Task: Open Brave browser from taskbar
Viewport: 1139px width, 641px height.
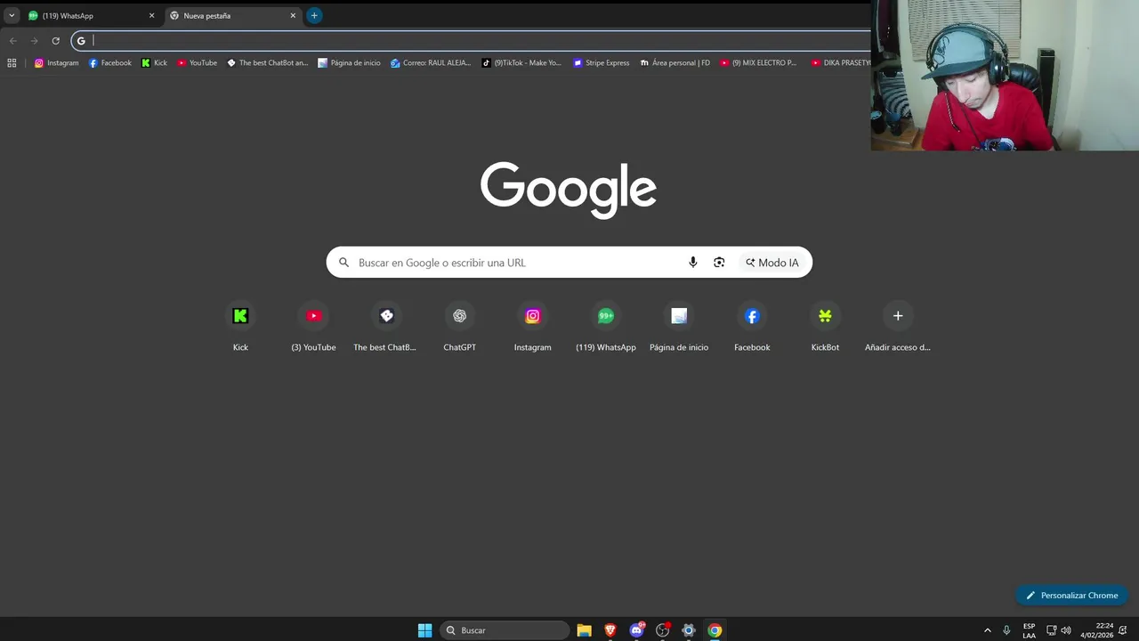Action: click(610, 630)
